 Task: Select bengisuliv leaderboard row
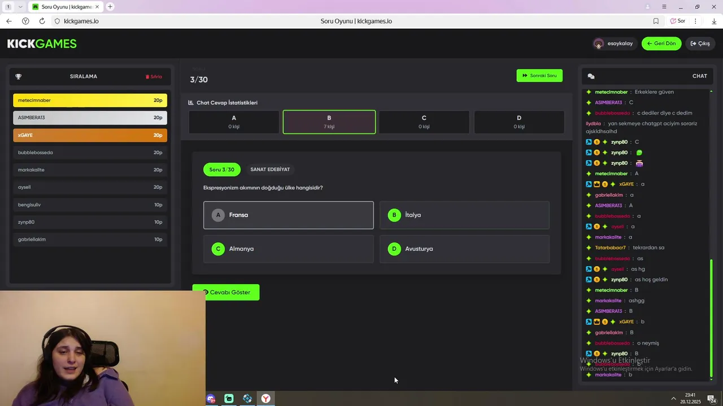90,205
